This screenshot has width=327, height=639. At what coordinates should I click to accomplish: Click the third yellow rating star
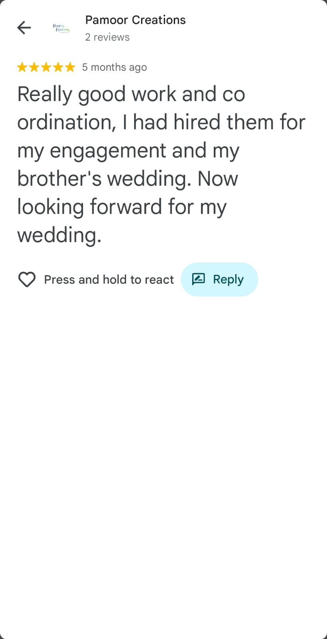point(46,67)
